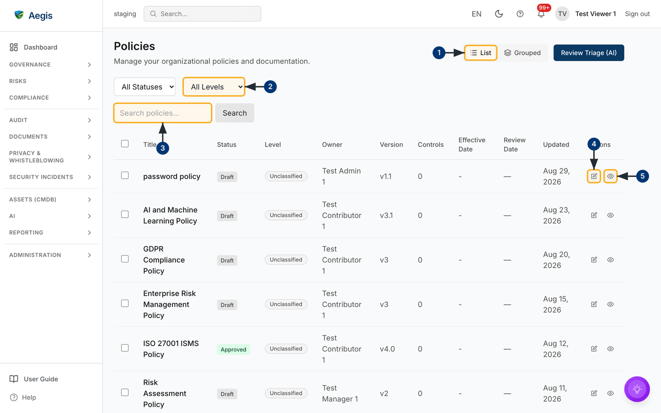Edit the ISO 27001 ISMS Policy

click(x=594, y=349)
